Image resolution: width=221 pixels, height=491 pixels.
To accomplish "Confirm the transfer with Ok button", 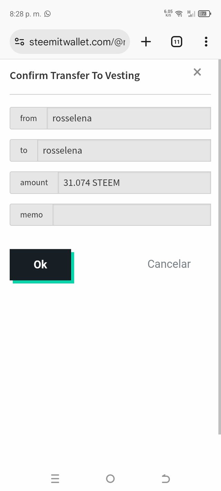I will click(40, 264).
